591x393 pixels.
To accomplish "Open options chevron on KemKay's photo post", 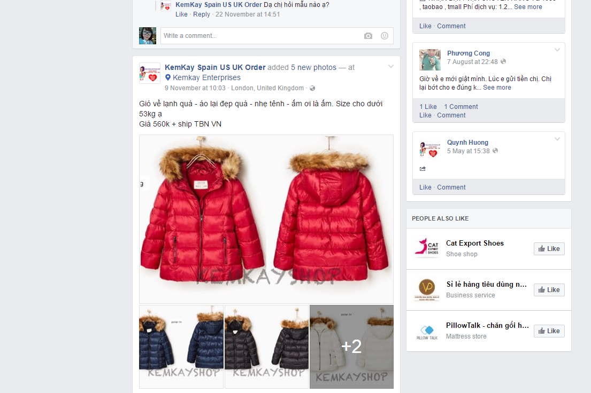I will (x=391, y=67).
